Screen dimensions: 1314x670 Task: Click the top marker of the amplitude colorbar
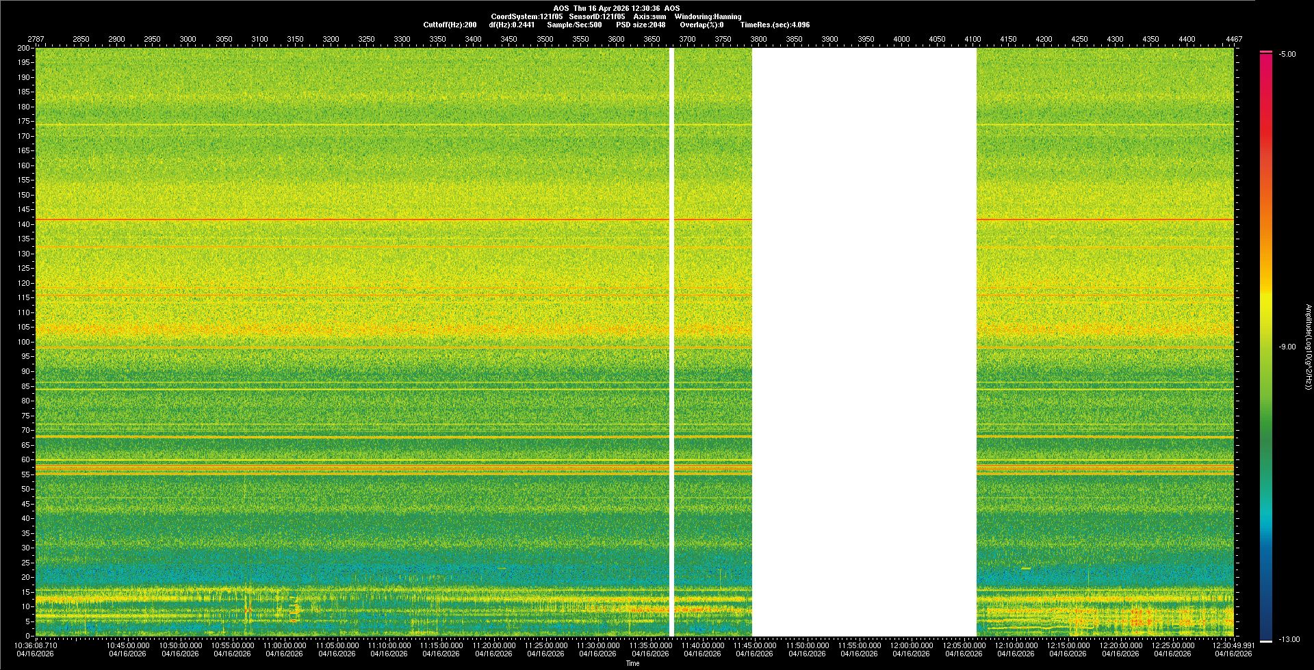(x=1265, y=52)
